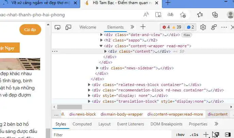This screenshot has height=138, width=234.
Task: Open the browser profile avatar
Action: point(230,15)
